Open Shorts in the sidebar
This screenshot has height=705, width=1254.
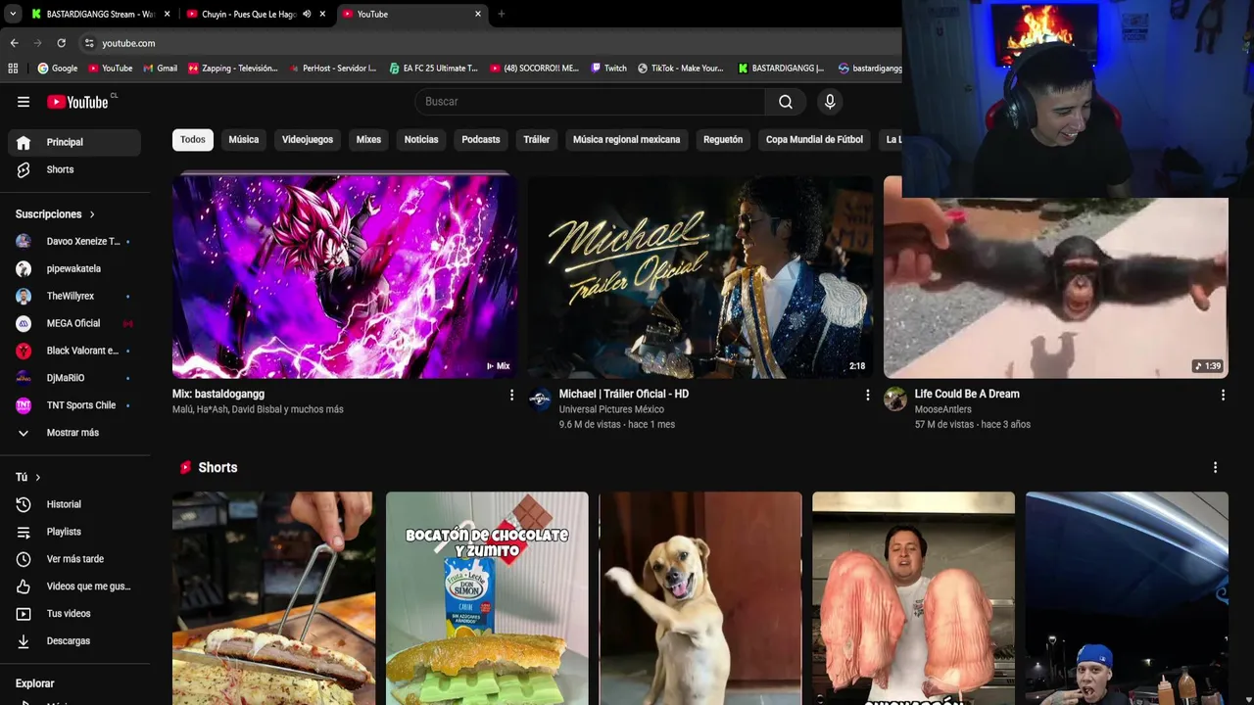[74, 169]
